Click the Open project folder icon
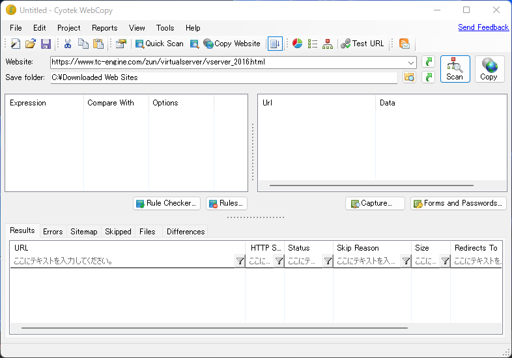This screenshot has height=358, width=512. point(31,44)
